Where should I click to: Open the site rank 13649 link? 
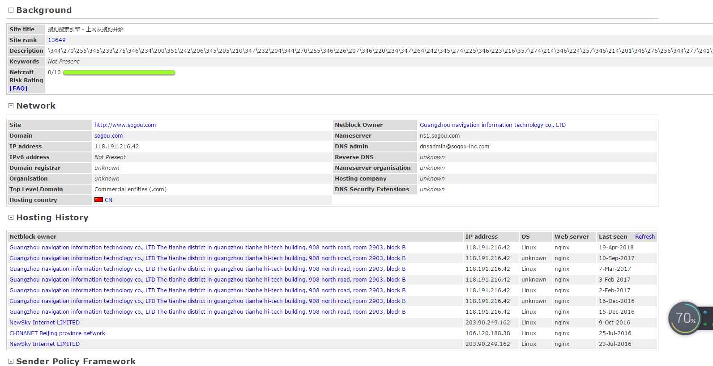point(57,40)
